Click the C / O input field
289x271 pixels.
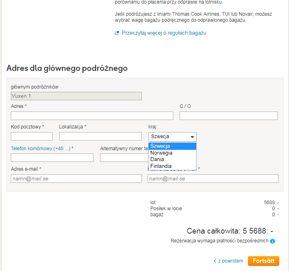pos(229,116)
